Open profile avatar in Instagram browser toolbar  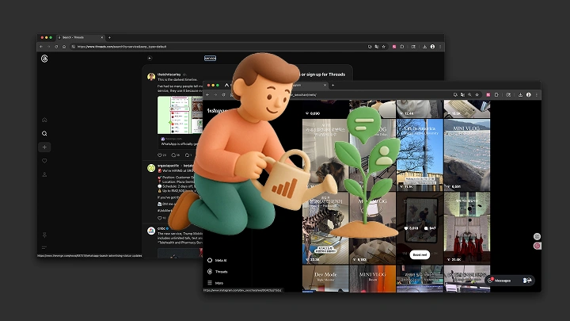click(x=529, y=94)
